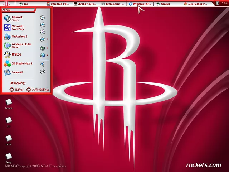Open the Games folder on desktop

point(9,103)
